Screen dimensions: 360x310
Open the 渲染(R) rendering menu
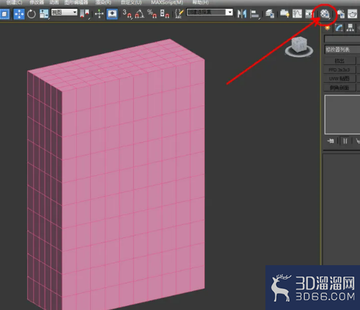tap(103, 3)
